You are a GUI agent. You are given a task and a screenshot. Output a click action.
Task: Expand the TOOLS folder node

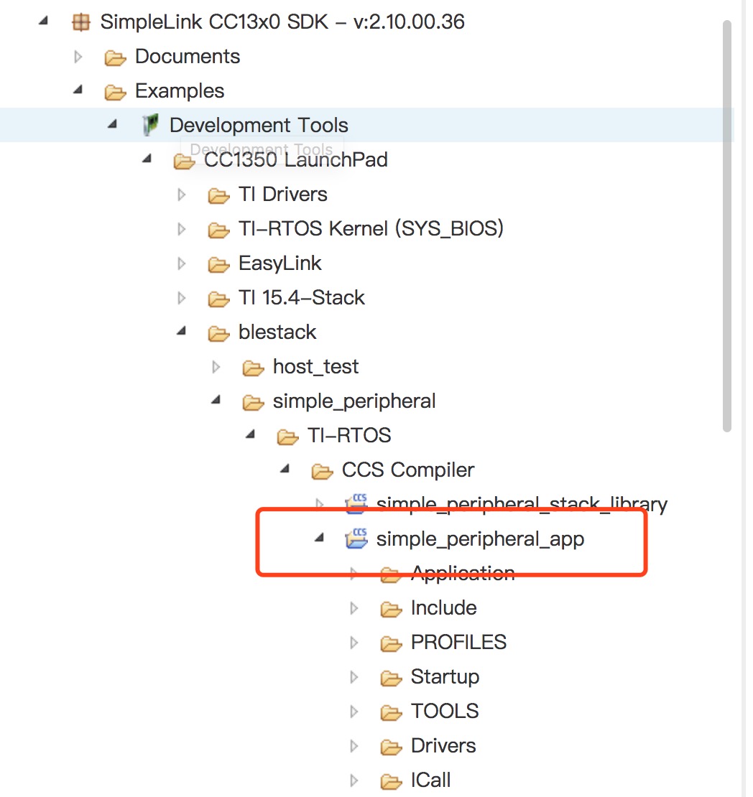[x=354, y=712]
